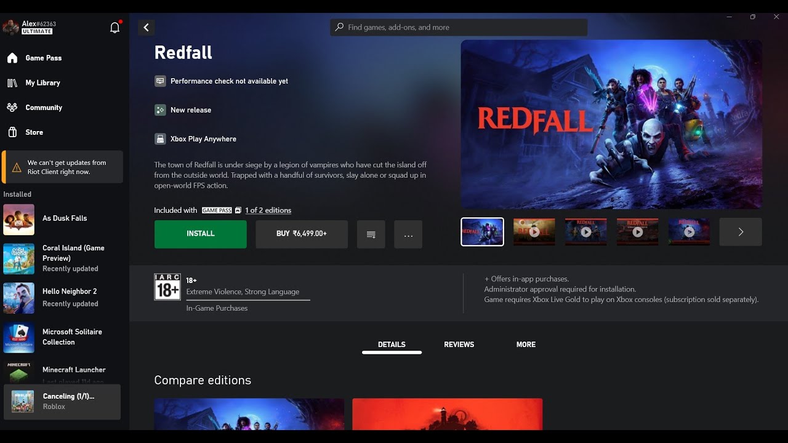Click the main Redfall hero image
The image size is (788, 443).
pos(611,125)
